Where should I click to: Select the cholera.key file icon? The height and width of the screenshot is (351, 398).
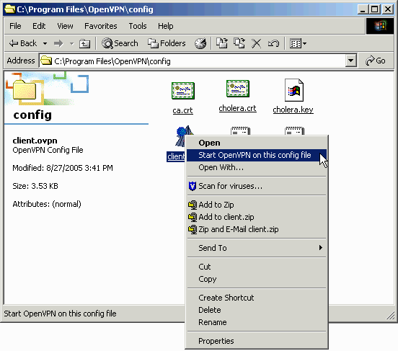293,90
